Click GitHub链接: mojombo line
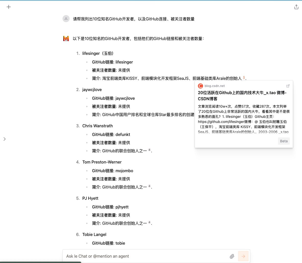The image size is (302, 263). click(x=112, y=171)
